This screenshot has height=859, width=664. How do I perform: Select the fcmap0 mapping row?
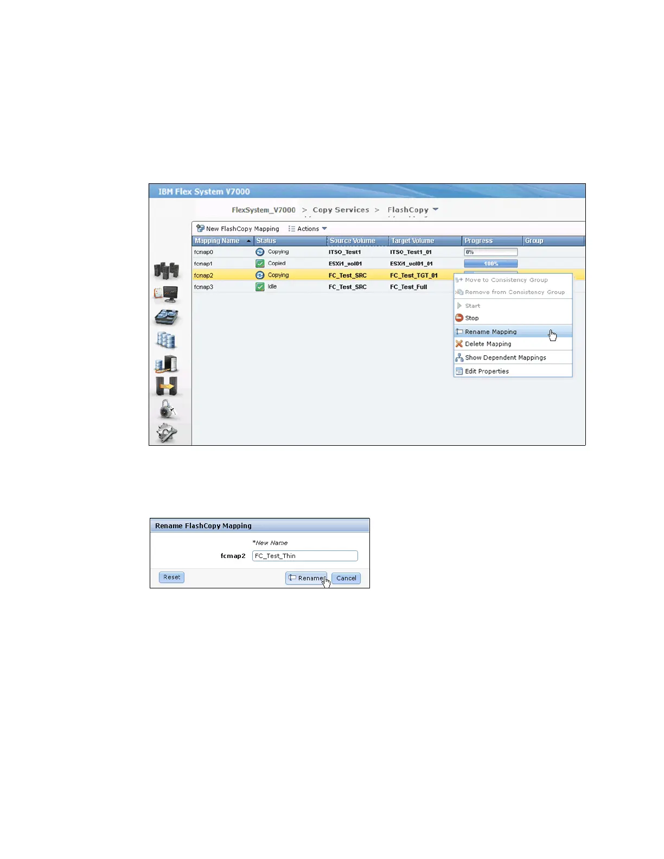click(x=388, y=252)
